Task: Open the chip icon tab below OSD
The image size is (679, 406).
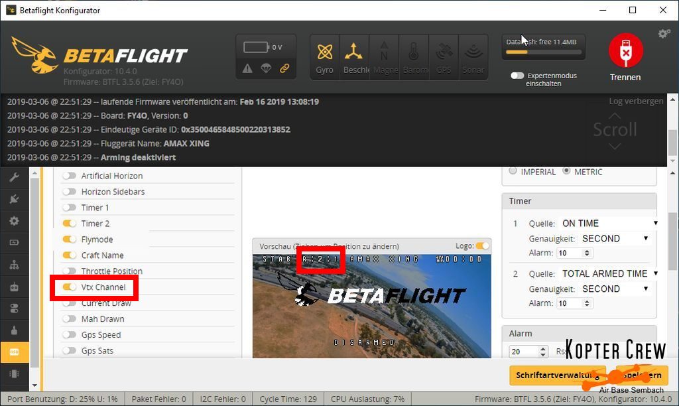Action: click(x=15, y=374)
